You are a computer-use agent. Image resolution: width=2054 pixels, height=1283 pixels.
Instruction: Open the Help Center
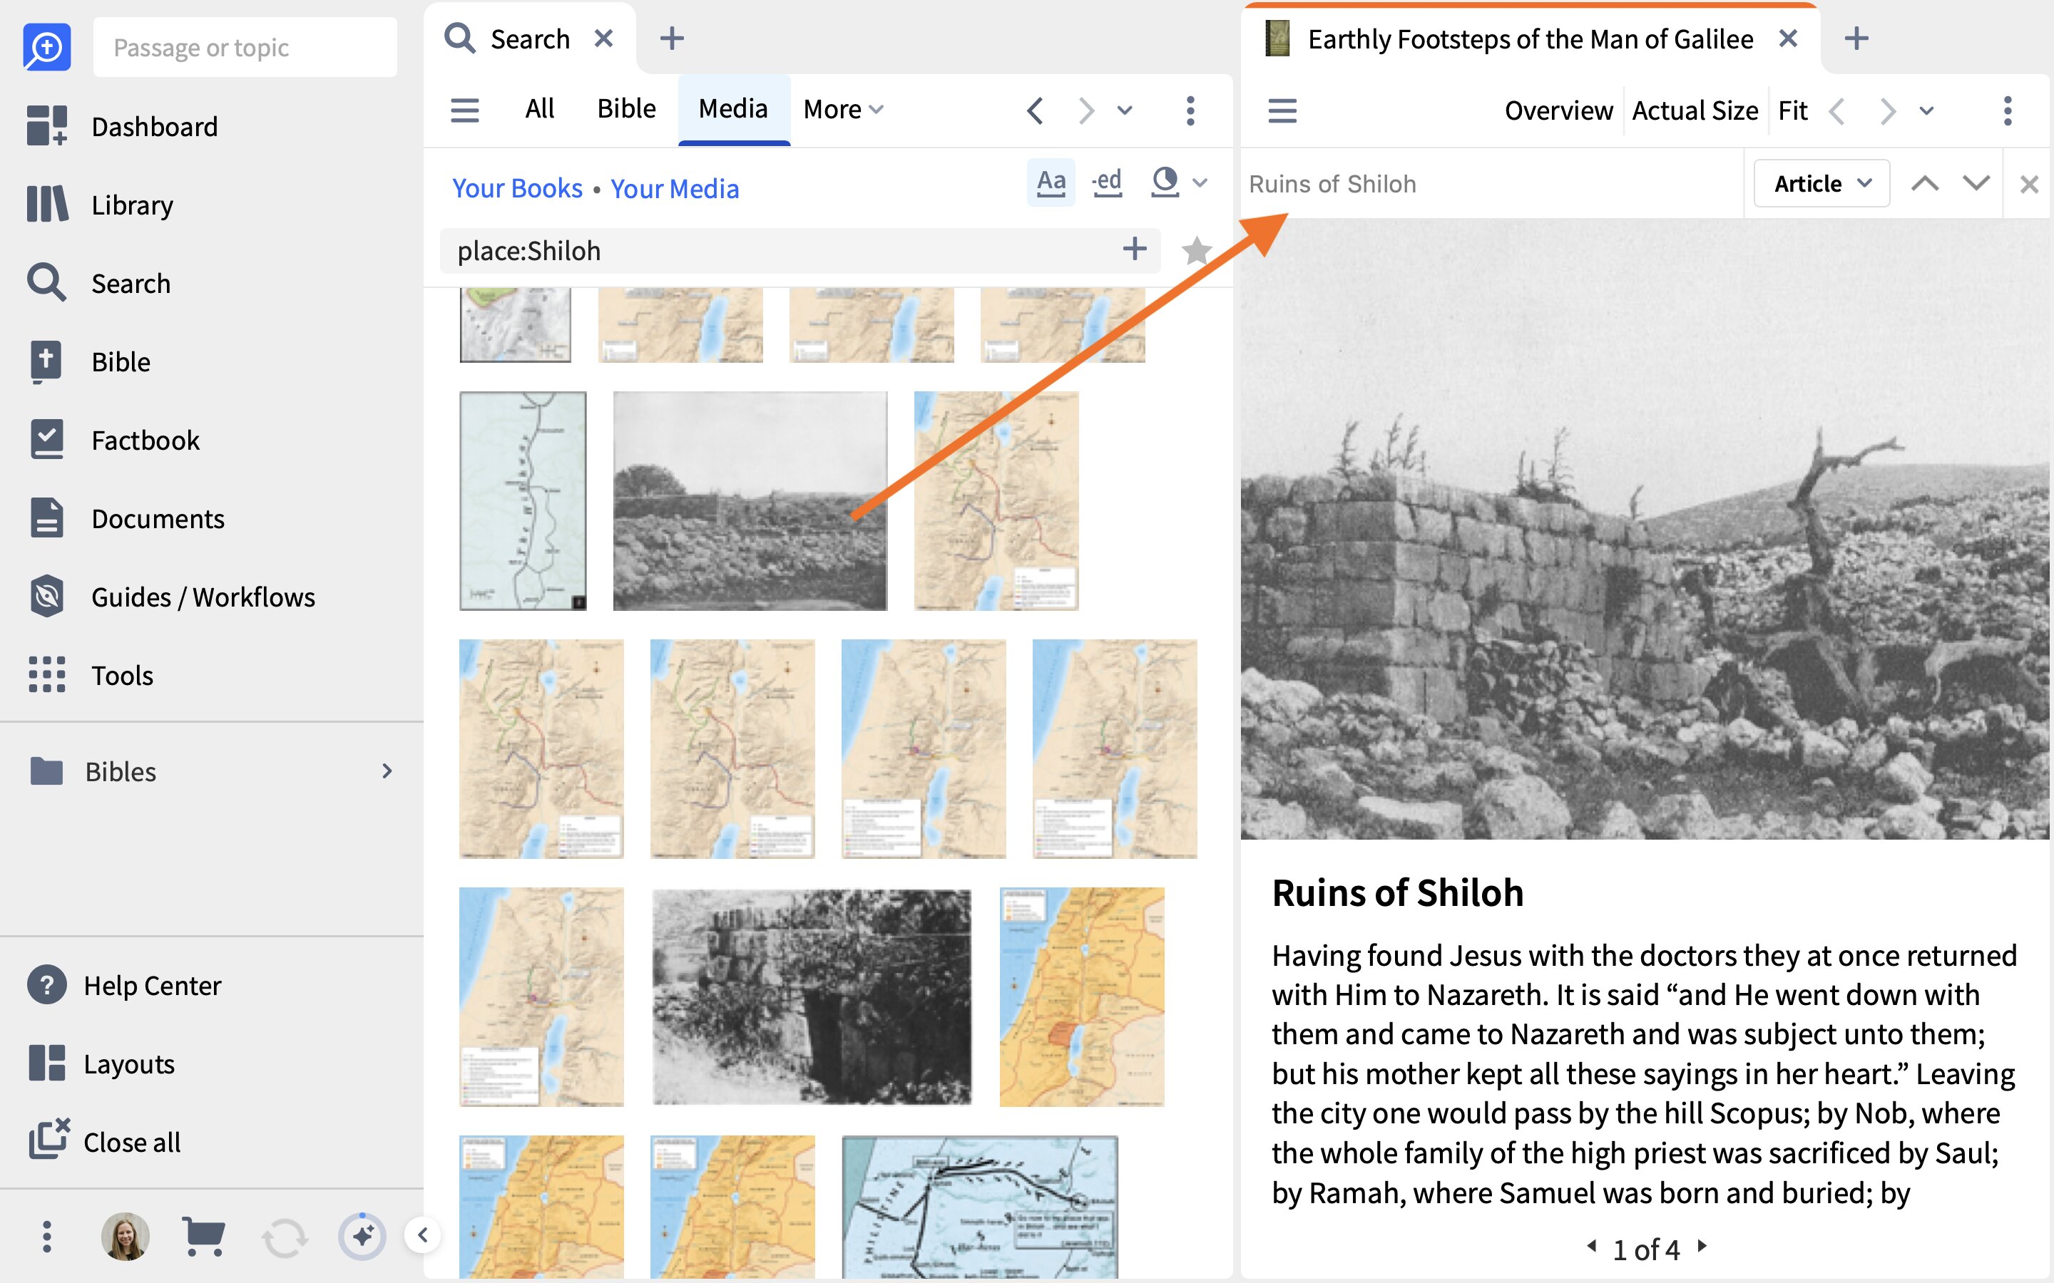click(x=124, y=985)
